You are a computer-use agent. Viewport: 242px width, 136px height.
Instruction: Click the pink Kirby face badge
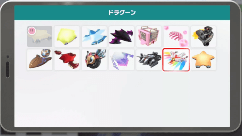click(x=32, y=31)
